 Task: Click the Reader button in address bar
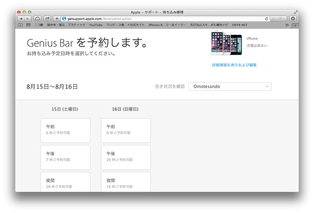[278, 19]
